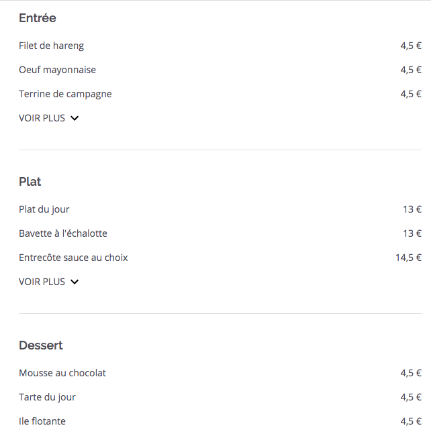Expand the Entrée list with VOIR PLUS
The image size is (431, 436).
(49, 118)
